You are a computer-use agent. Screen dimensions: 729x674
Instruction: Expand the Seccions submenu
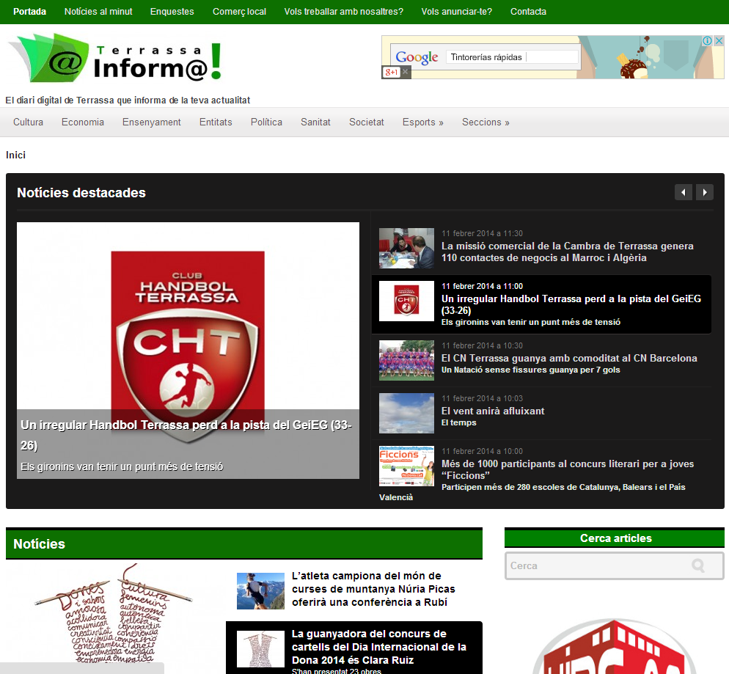[x=486, y=122]
